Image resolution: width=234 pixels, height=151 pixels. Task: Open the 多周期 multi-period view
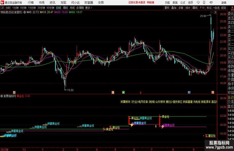point(80,8)
